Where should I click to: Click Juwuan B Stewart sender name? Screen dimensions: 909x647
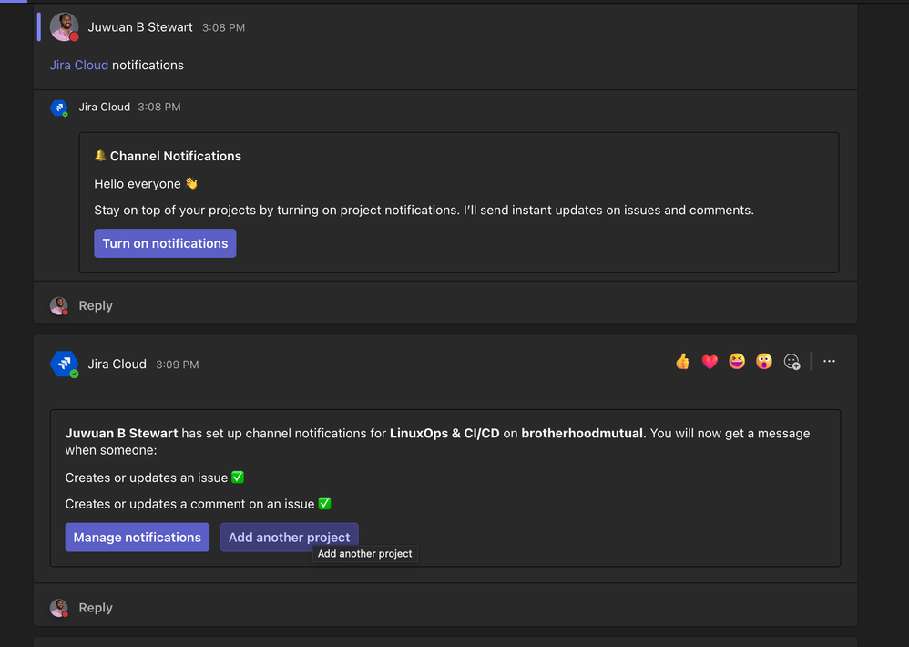click(140, 27)
